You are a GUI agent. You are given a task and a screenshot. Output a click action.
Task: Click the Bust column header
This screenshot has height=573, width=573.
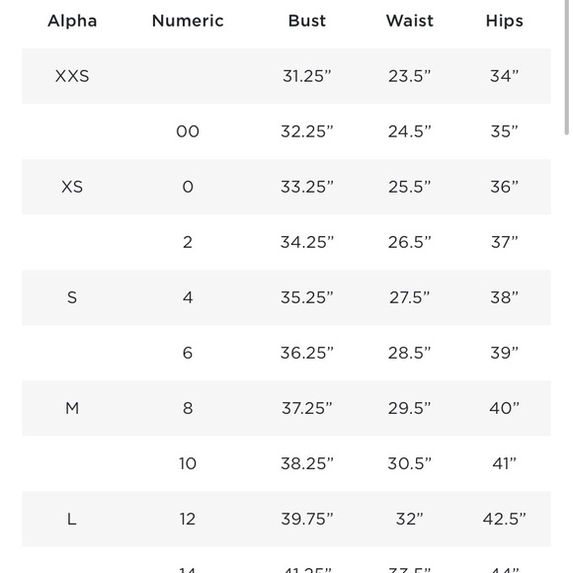click(307, 21)
